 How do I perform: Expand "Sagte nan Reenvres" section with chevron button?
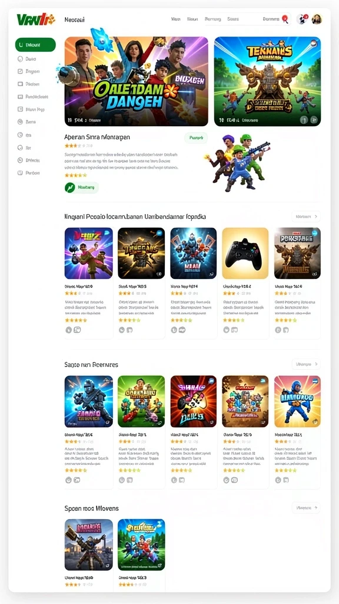306,363
